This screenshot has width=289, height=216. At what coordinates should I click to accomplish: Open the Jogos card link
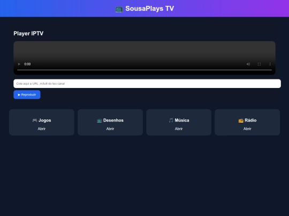click(42, 129)
